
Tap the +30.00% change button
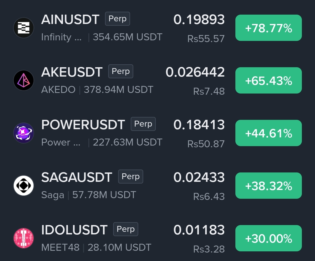[269, 238]
